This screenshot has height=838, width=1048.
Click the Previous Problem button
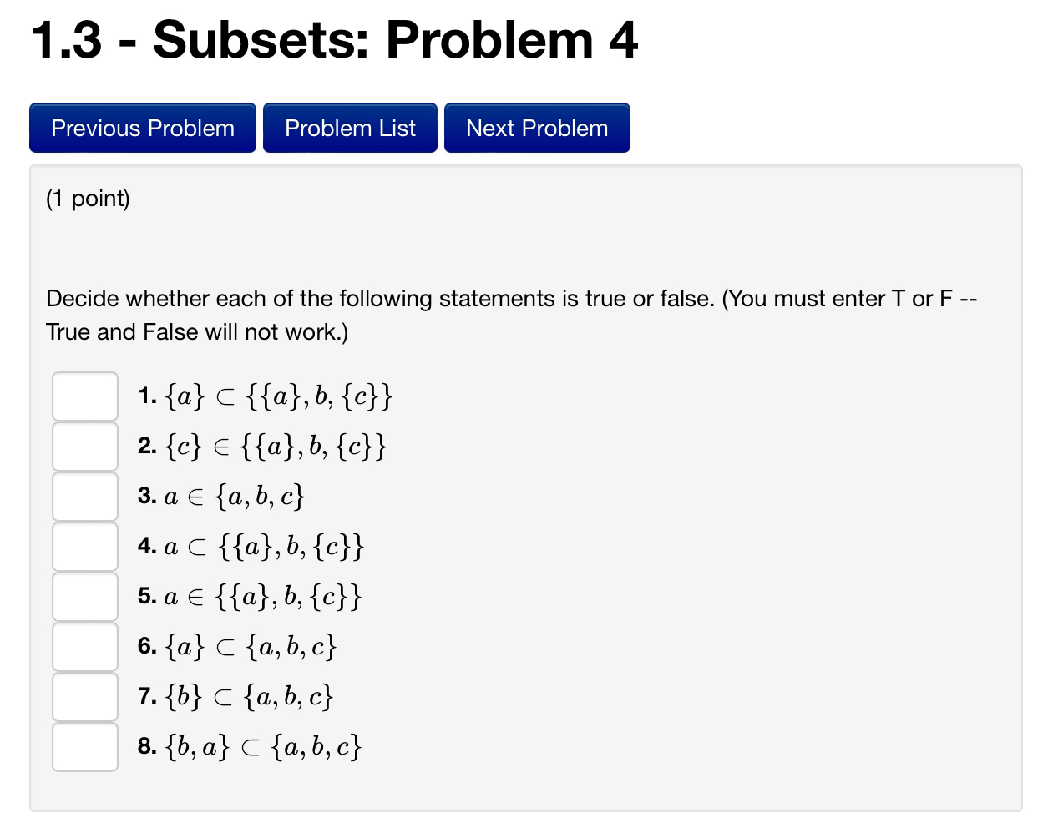(142, 128)
